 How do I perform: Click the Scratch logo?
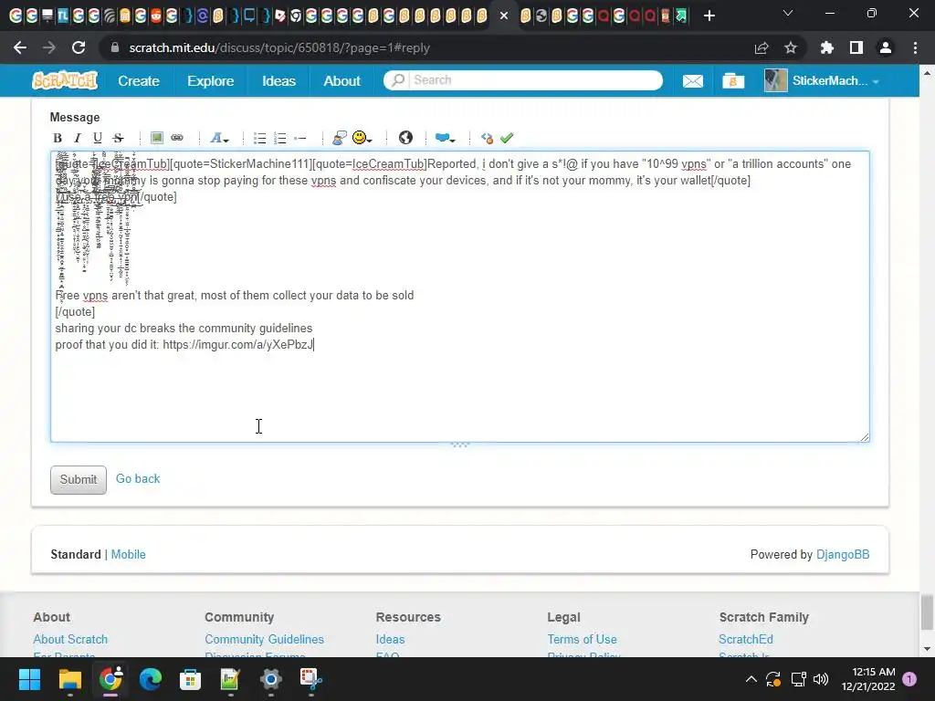point(65,80)
